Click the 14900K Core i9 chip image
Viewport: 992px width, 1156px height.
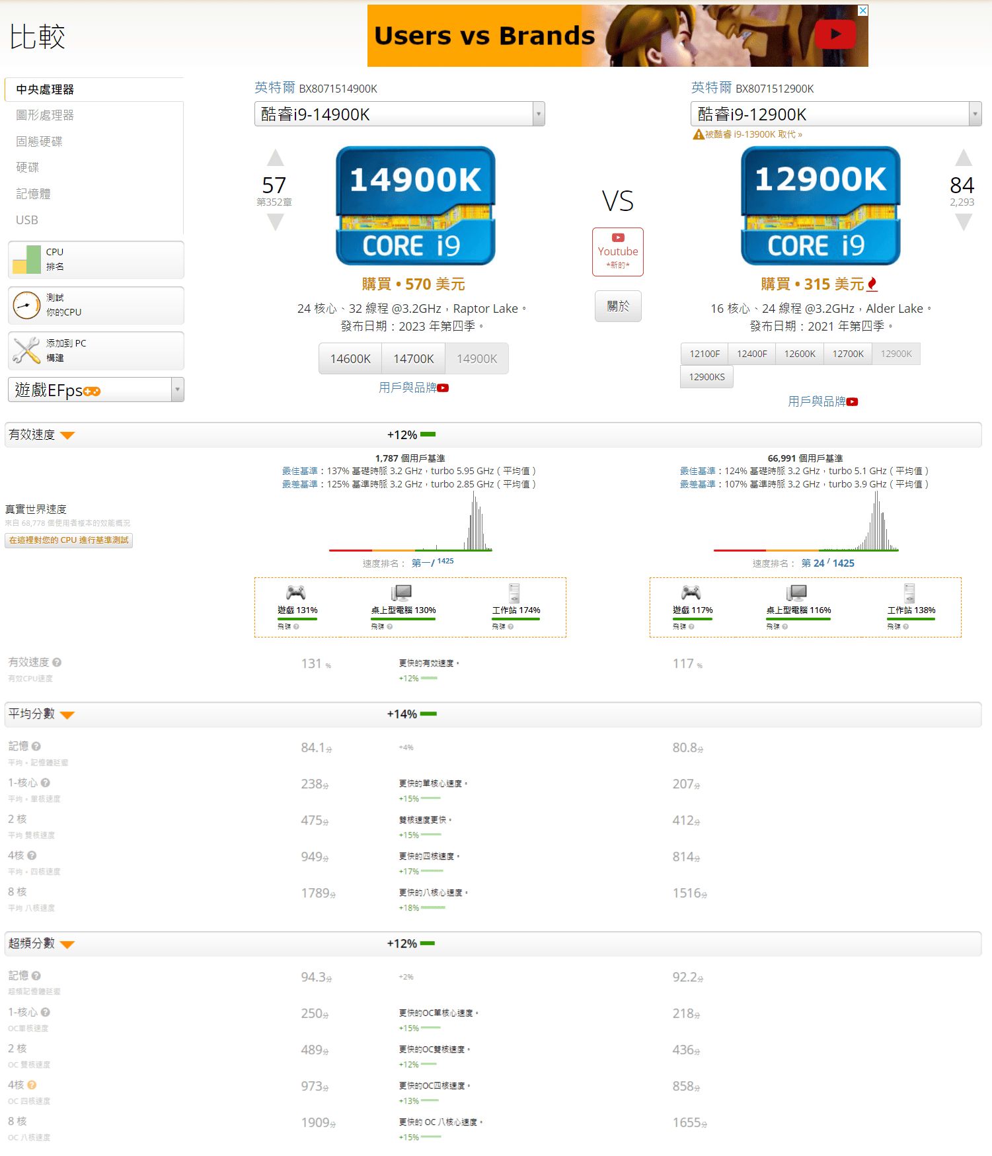[x=416, y=206]
